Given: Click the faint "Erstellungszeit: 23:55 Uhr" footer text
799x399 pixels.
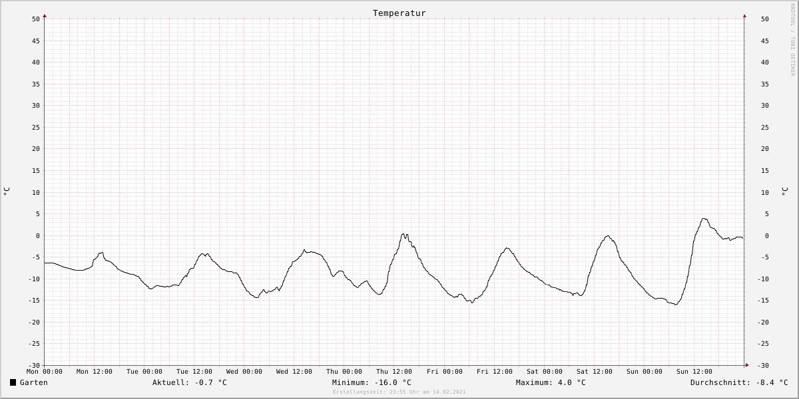Looking at the screenshot, I should tap(399, 392).
